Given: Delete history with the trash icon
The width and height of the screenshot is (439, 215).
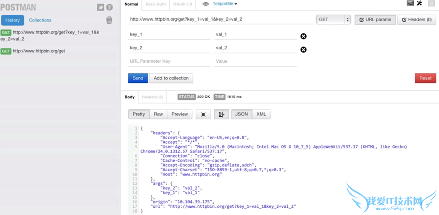Looking at the screenshot, I should 109,20.
